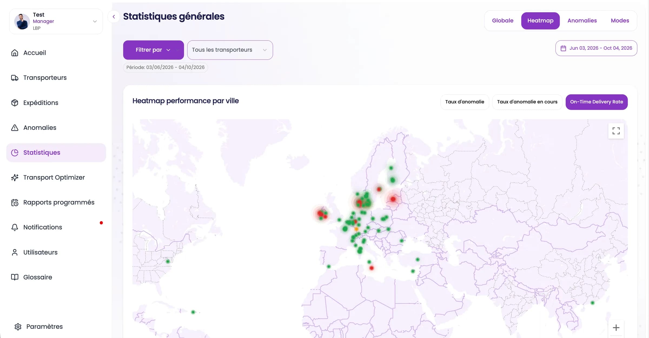This screenshot has width=649, height=338.
Task: Zoom in the map with plus button
Action: pos(616,328)
